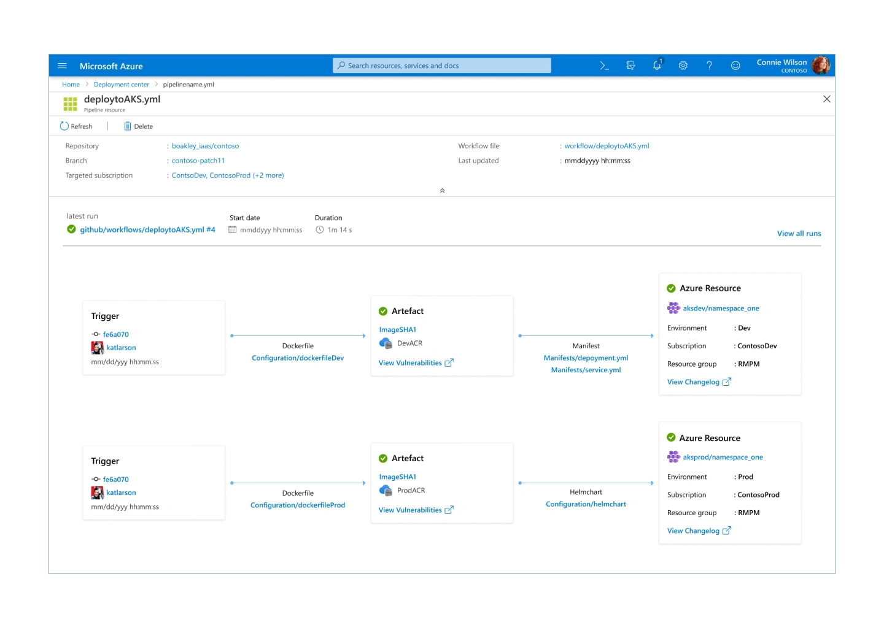Click the DevACR Artefact success checkmark
The image size is (884, 628).
point(383,312)
